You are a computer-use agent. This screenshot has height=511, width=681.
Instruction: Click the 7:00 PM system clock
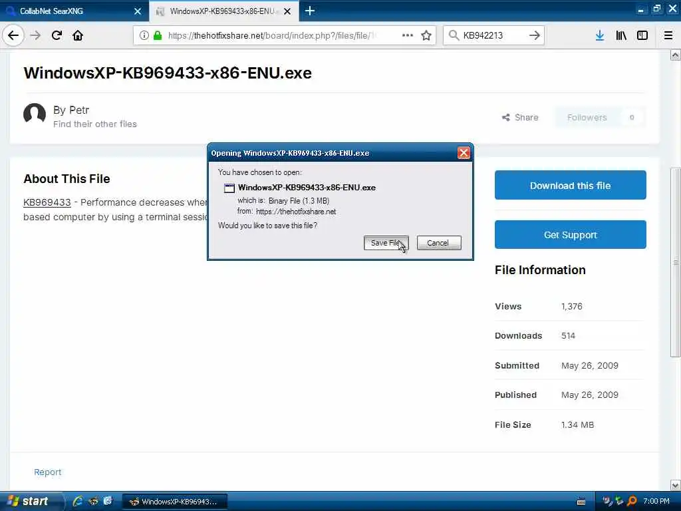click(x=656, y=501)
